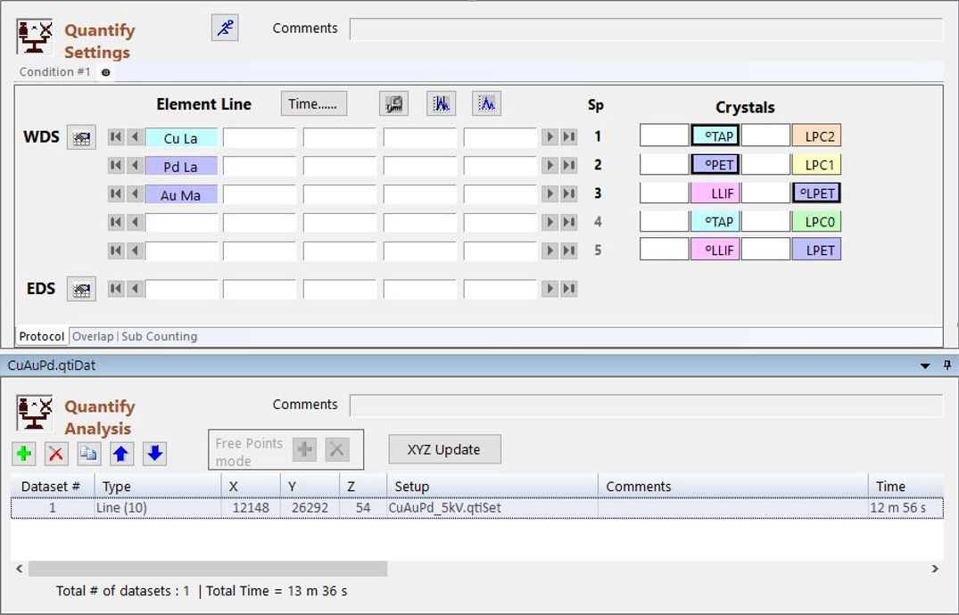This screenshot has width=959, height=615.
Task: Click the Time...... button
Action: (x=314, y=104)
